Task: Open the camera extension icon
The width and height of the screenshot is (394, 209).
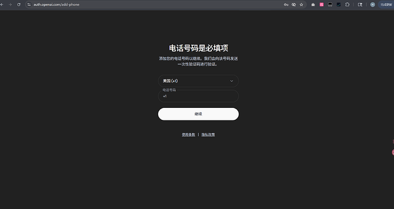Action: (313, 5)
